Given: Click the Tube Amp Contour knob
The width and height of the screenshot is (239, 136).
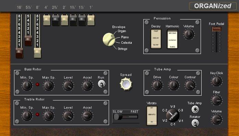Looking at the screenshot, I should 190,85.
